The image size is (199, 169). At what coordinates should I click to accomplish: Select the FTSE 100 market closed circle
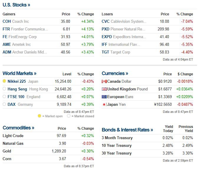(x=4, y=97)
